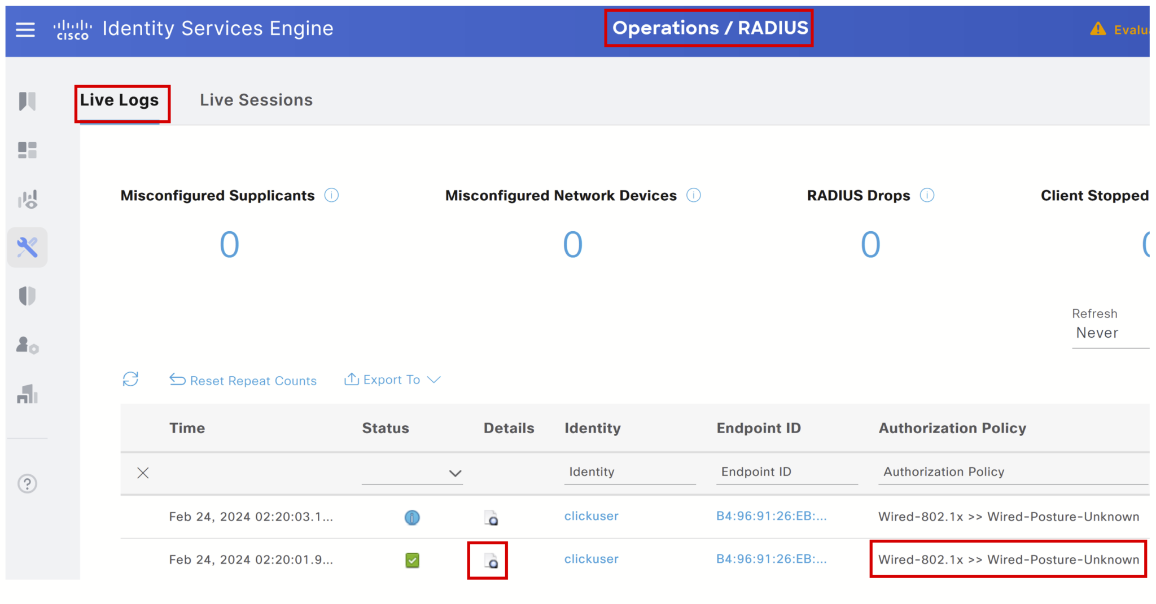Viewport: 1156px width, 604px height.
Task: Click the green success status checkbox
Action: coord(412,560)
